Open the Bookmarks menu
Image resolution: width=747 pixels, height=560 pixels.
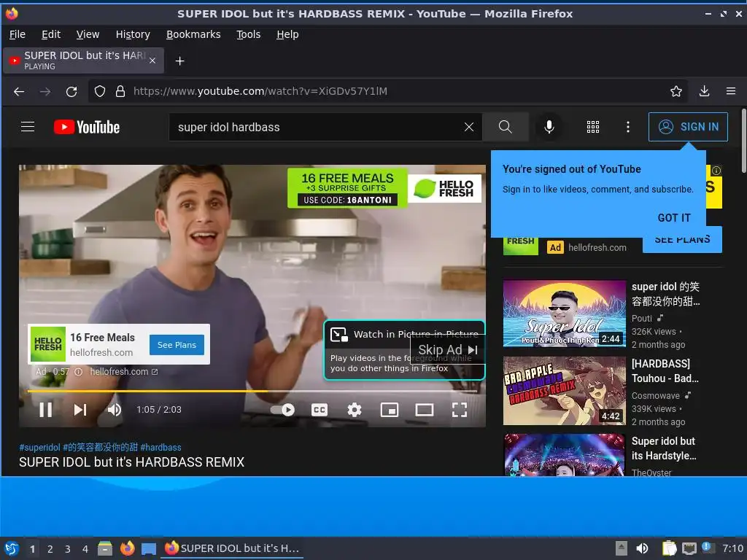pos(193,34)
